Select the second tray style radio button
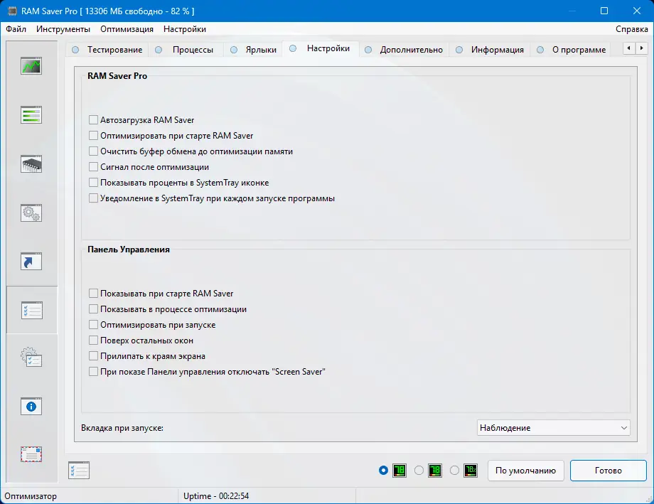 click(419, 470)
